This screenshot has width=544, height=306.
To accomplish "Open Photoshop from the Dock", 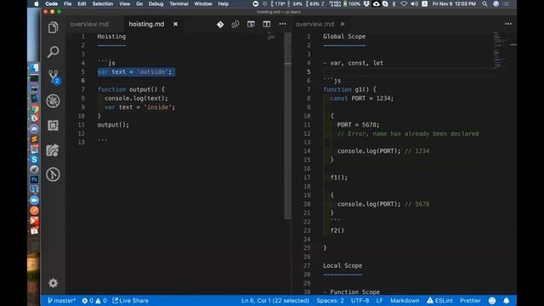I will click(34, 179).
